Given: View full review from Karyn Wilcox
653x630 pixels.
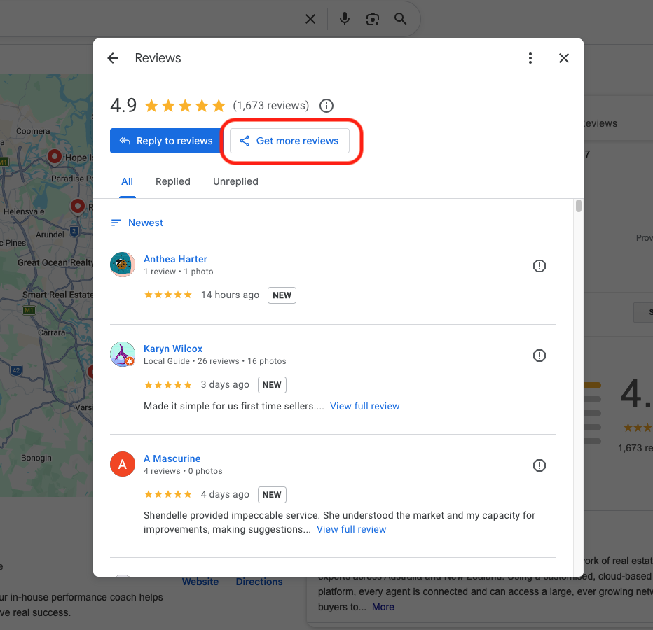Looking at the screenshot, I should point(364,406).
